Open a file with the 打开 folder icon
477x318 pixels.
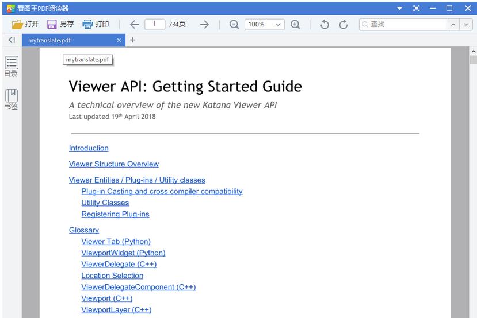point(17,24)
